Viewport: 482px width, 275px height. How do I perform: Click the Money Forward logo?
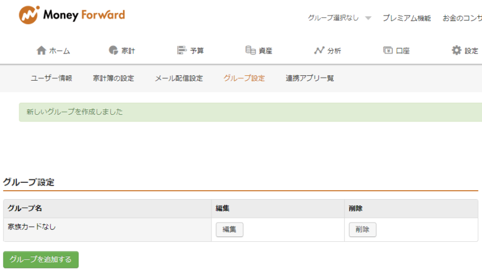72,14
